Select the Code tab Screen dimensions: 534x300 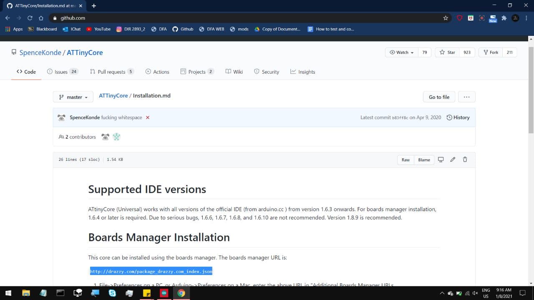pos(26,72)
